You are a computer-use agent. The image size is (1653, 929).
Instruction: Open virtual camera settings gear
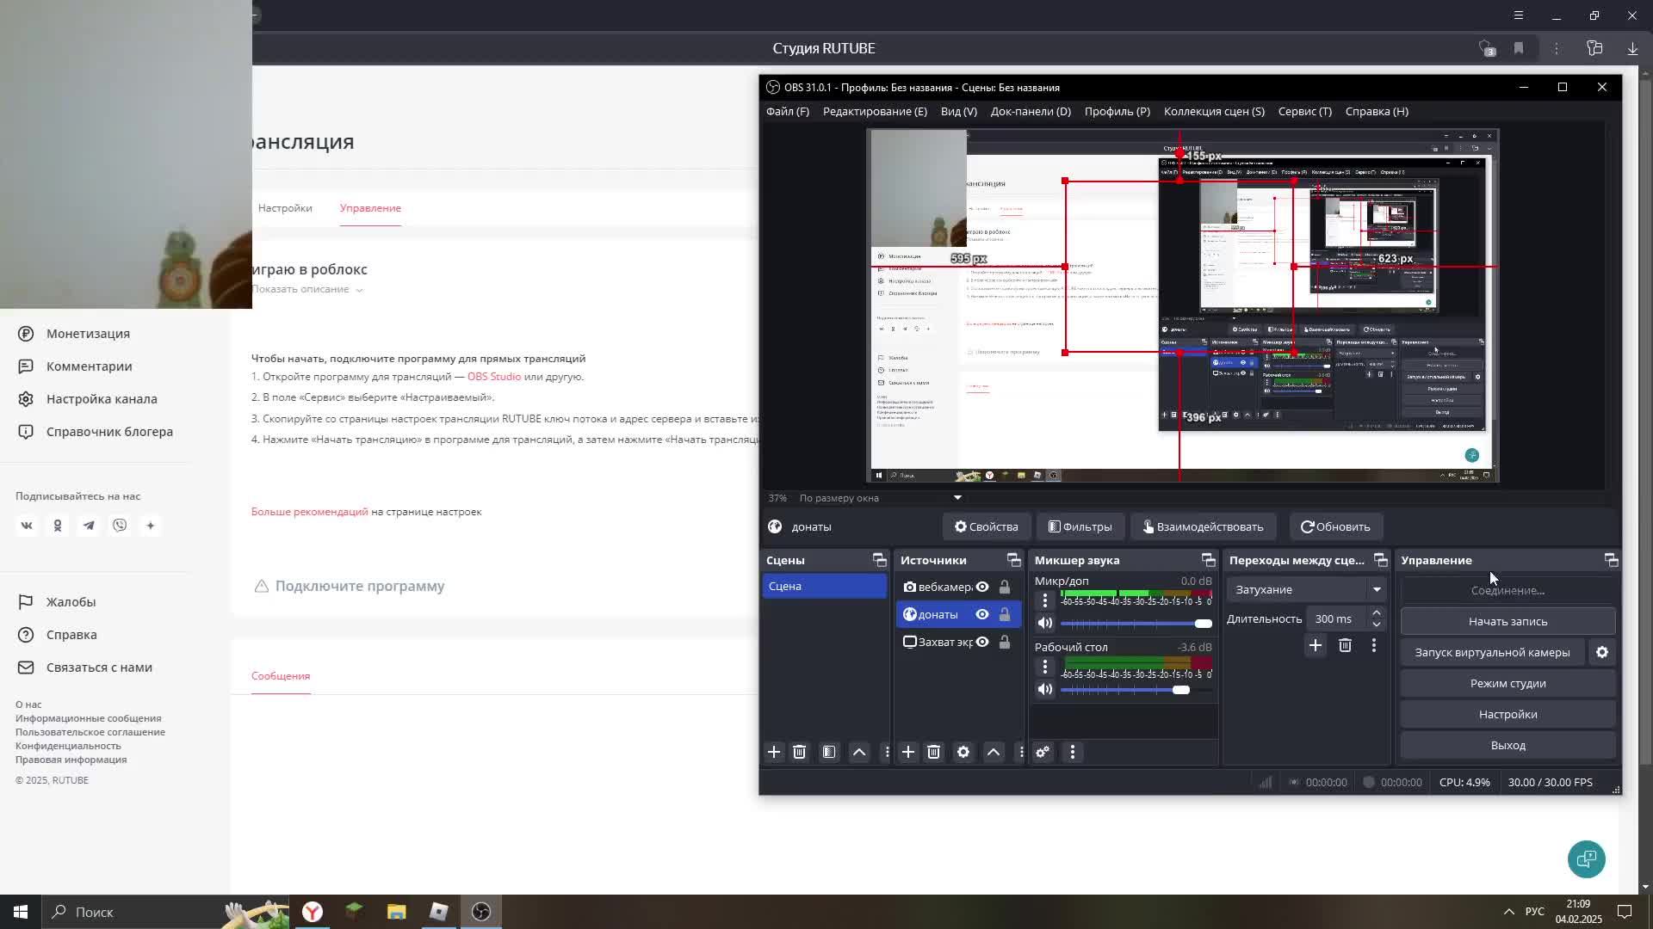(x=1602, y=652)
